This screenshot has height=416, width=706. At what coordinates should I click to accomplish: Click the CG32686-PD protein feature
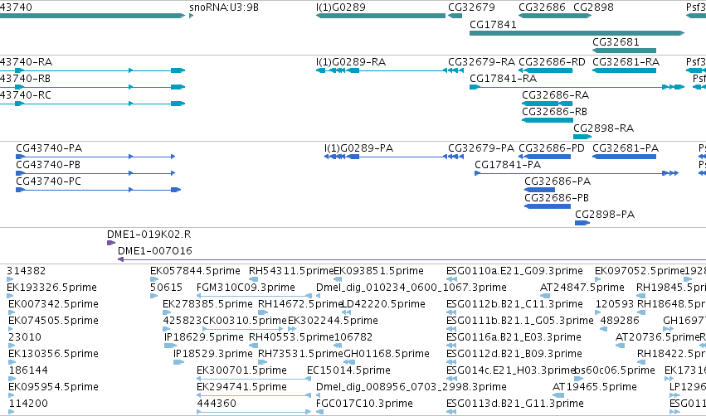point(545,157)
